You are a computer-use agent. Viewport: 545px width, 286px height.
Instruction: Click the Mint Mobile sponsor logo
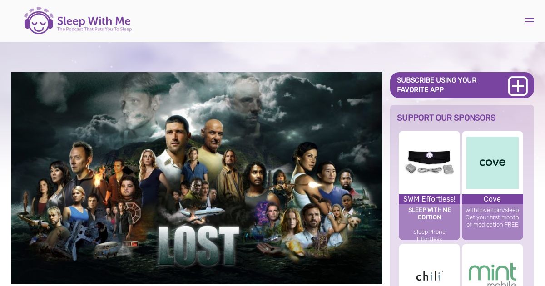492,274
